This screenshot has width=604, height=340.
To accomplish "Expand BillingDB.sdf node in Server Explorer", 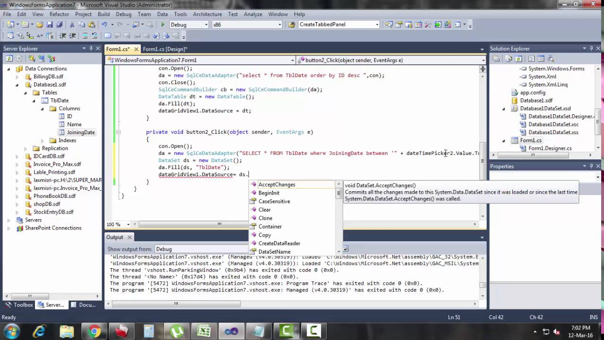I will click(17, 76).
